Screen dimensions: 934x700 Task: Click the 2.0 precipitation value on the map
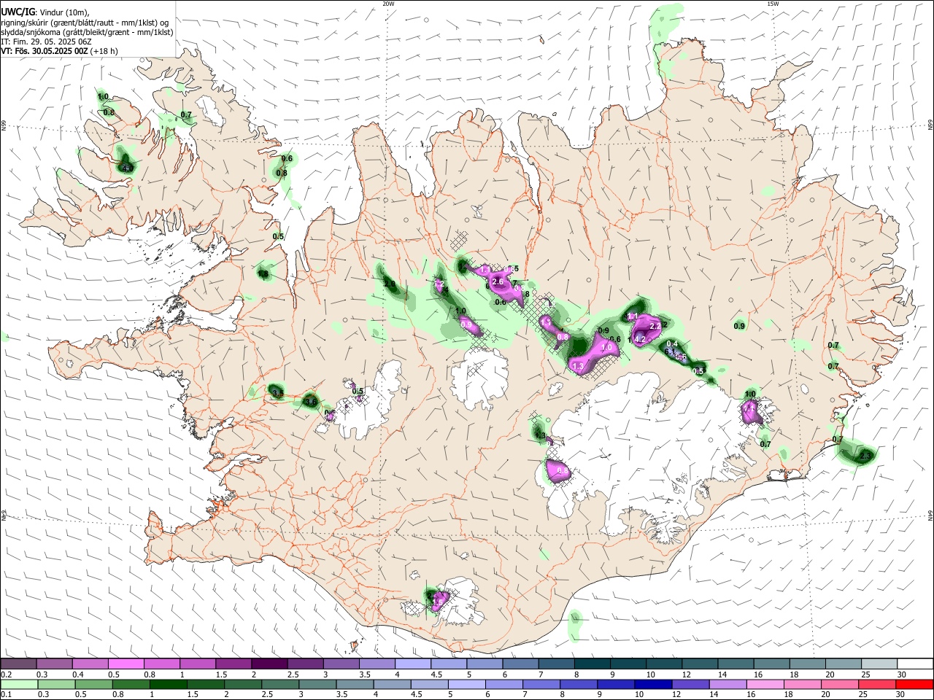pyautogui.click(x=390, y=284)
